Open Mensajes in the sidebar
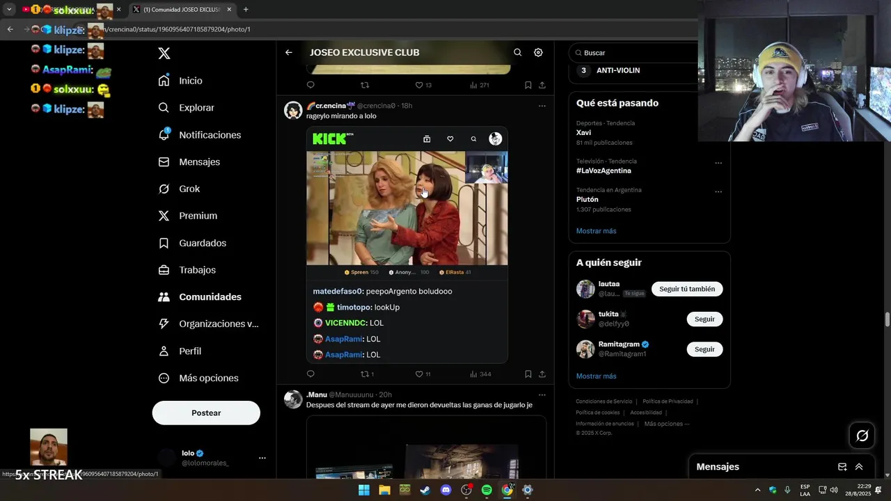This screenshot has width=891, height=501. [189, 161]
